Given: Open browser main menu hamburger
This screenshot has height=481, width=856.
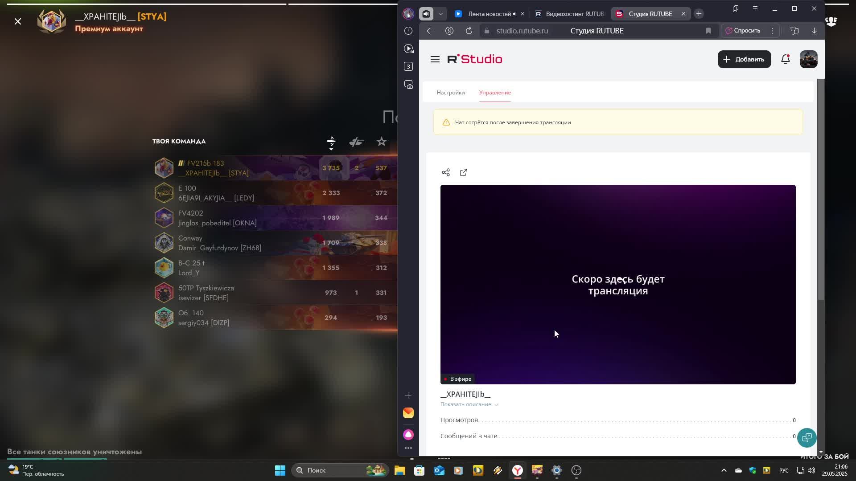Looking at the screenshot, I should [x=755, y=8].
